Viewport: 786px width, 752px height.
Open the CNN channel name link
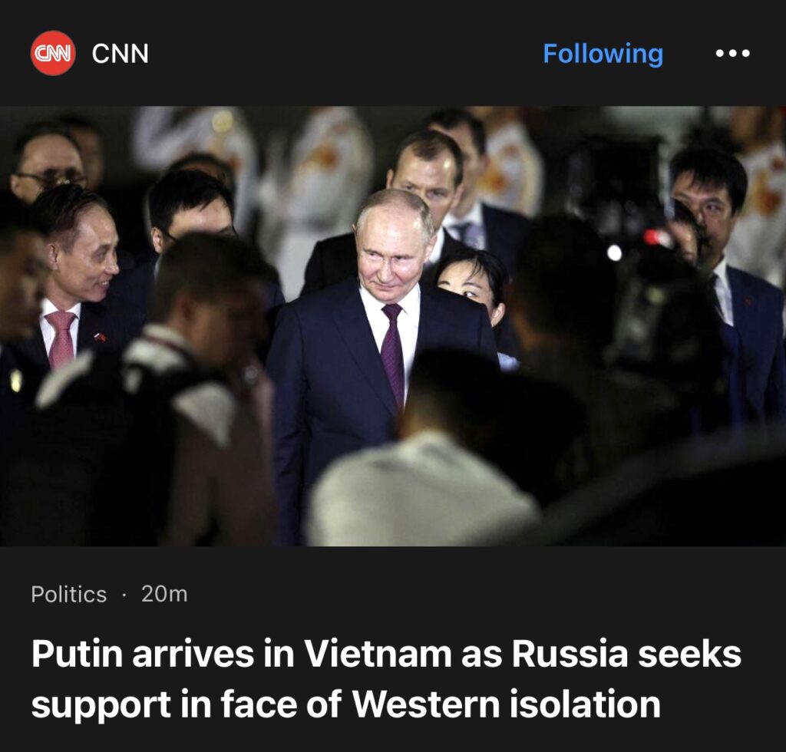(x=121, y=53)
